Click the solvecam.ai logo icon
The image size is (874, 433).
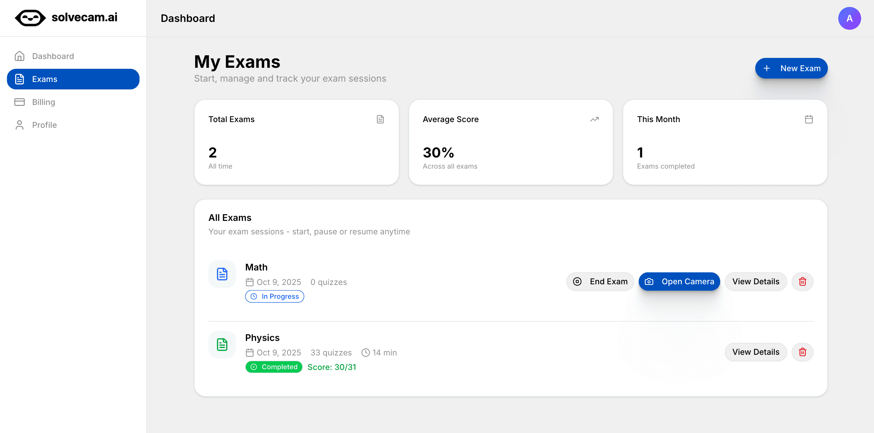click(30, 18)
